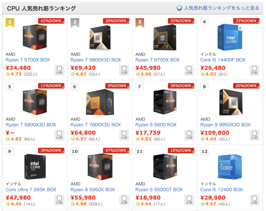Click the Ryzen 7 5800X3D box thumbnail
This screenshot has width=266, height=211.
35,102
